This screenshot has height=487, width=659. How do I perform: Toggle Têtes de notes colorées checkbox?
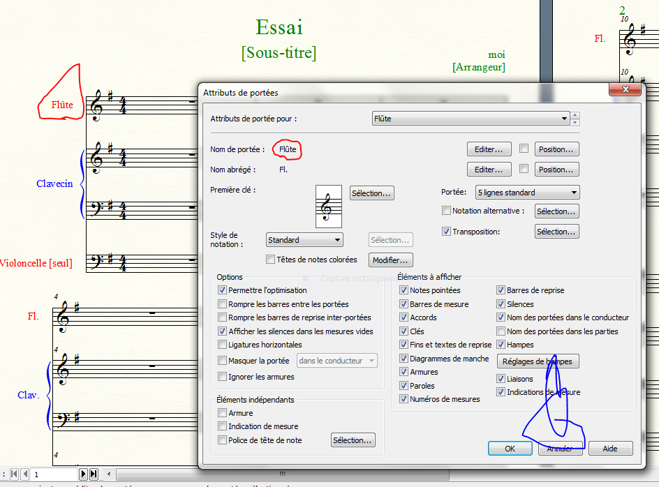(271, 260)
